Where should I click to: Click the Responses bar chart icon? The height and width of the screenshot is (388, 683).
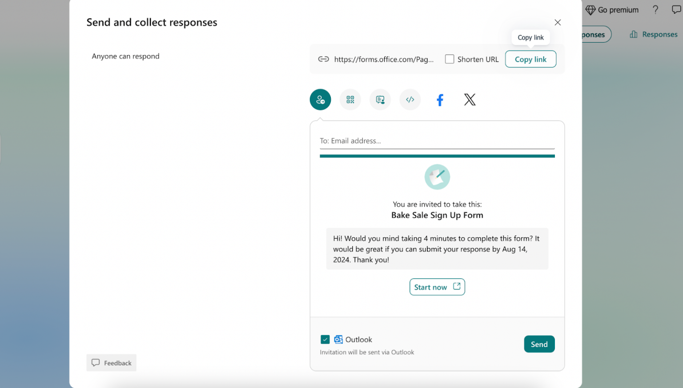(633, 34)
